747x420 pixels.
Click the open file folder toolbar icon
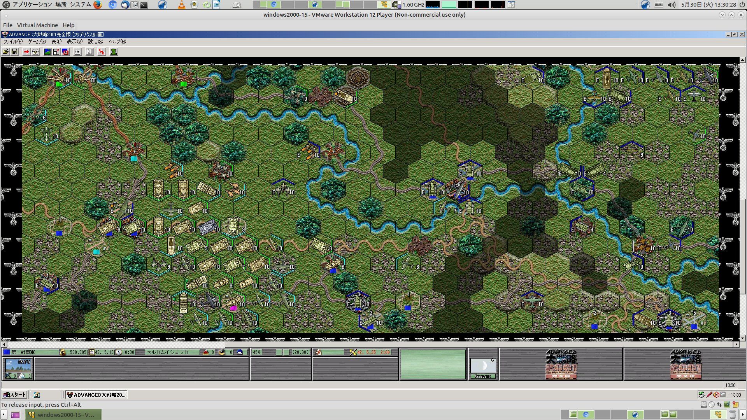(5, 52)
